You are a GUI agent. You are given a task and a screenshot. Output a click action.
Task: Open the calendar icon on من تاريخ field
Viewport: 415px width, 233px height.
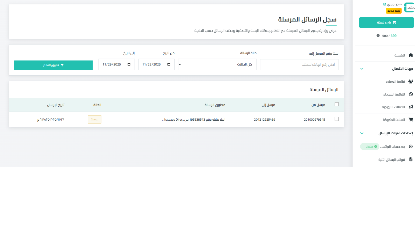point(169,64)
